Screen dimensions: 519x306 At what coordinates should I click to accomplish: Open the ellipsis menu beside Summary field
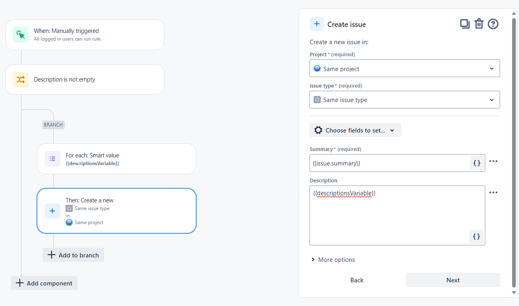(494, 161)
